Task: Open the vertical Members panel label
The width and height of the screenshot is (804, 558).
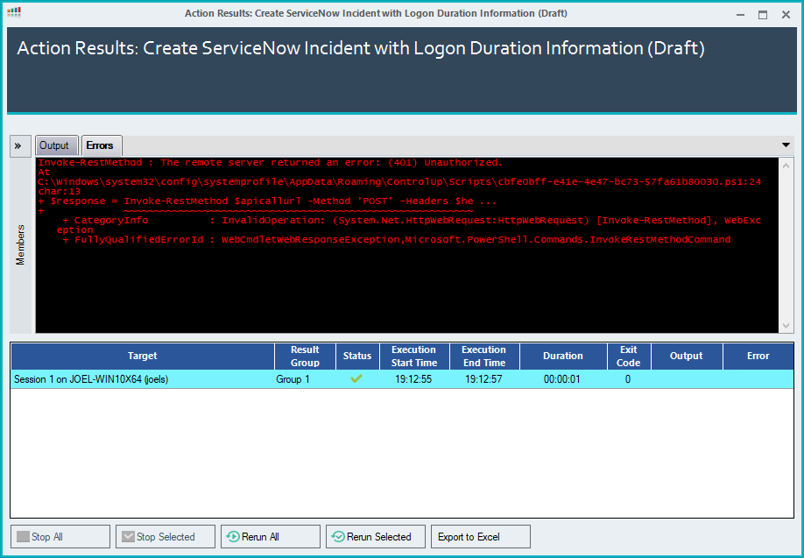Action: (x=20, y=245)
